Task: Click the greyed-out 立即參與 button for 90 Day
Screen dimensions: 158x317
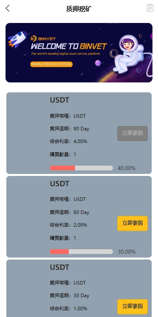Action: (132, 134)
